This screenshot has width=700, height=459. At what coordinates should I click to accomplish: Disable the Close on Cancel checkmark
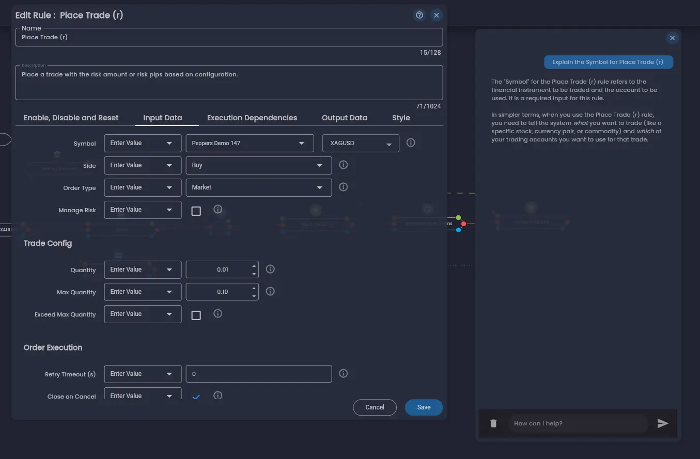point(196,397)
